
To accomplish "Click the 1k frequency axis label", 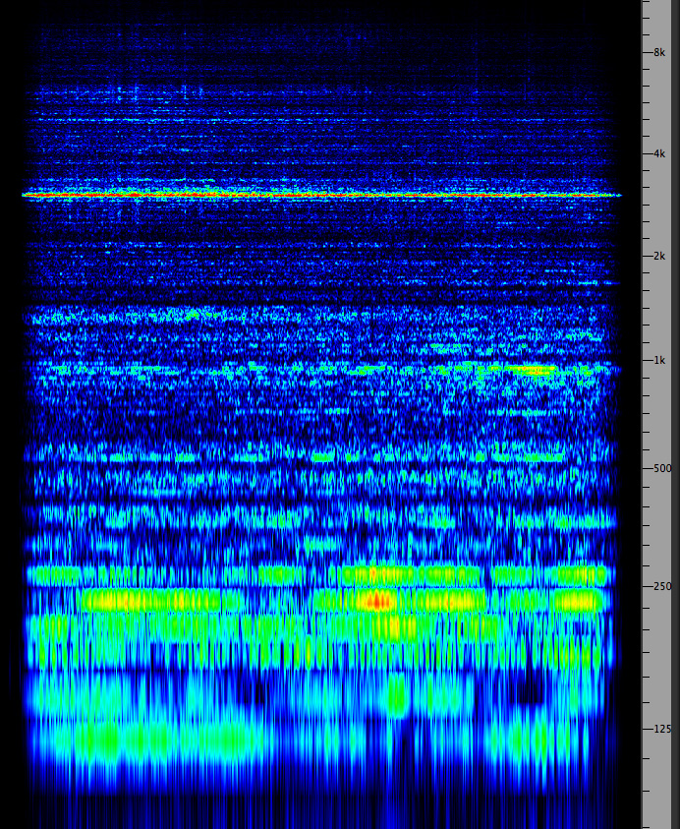I will (659, 360).
